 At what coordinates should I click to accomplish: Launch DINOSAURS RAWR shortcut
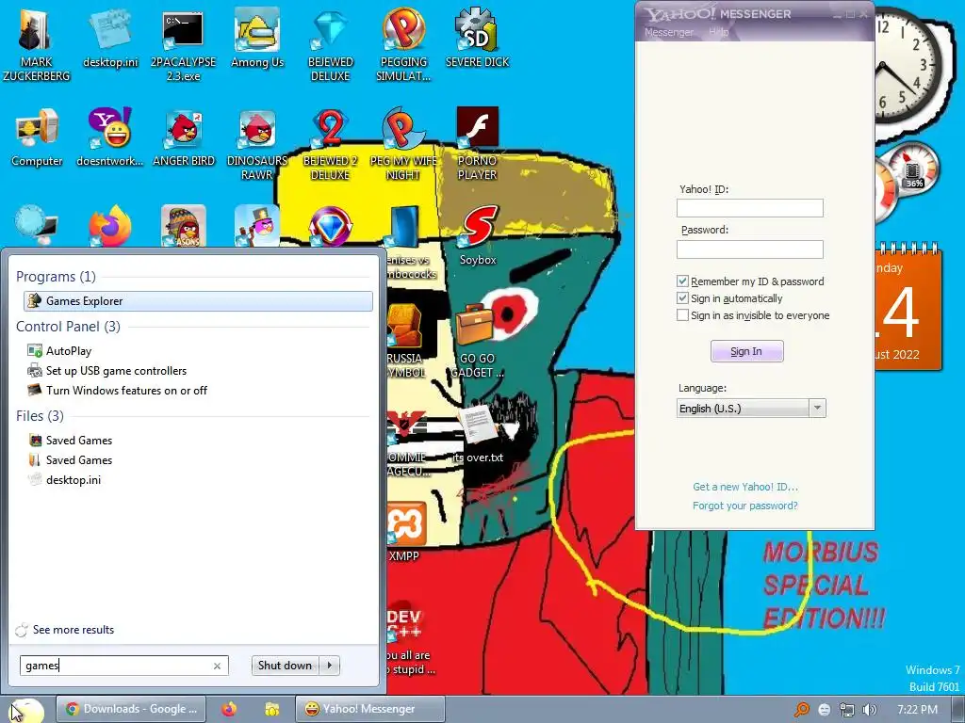(257, 143)
